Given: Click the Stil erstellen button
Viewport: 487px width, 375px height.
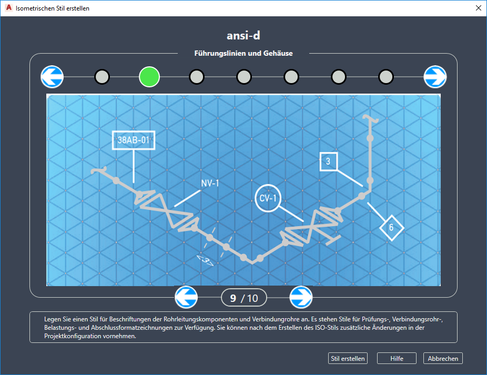Looking at the screenshot, I should pos(348,358).
